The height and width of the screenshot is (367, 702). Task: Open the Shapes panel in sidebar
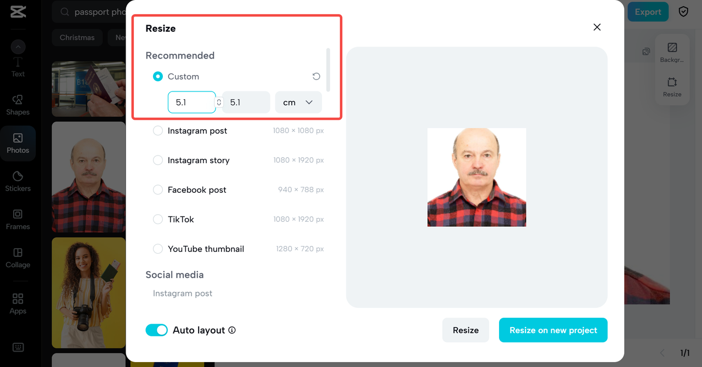pyautogui.click(x=18, y=105)
